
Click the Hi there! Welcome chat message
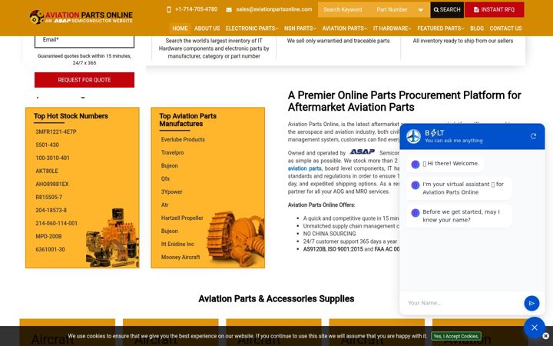point(445,164)
